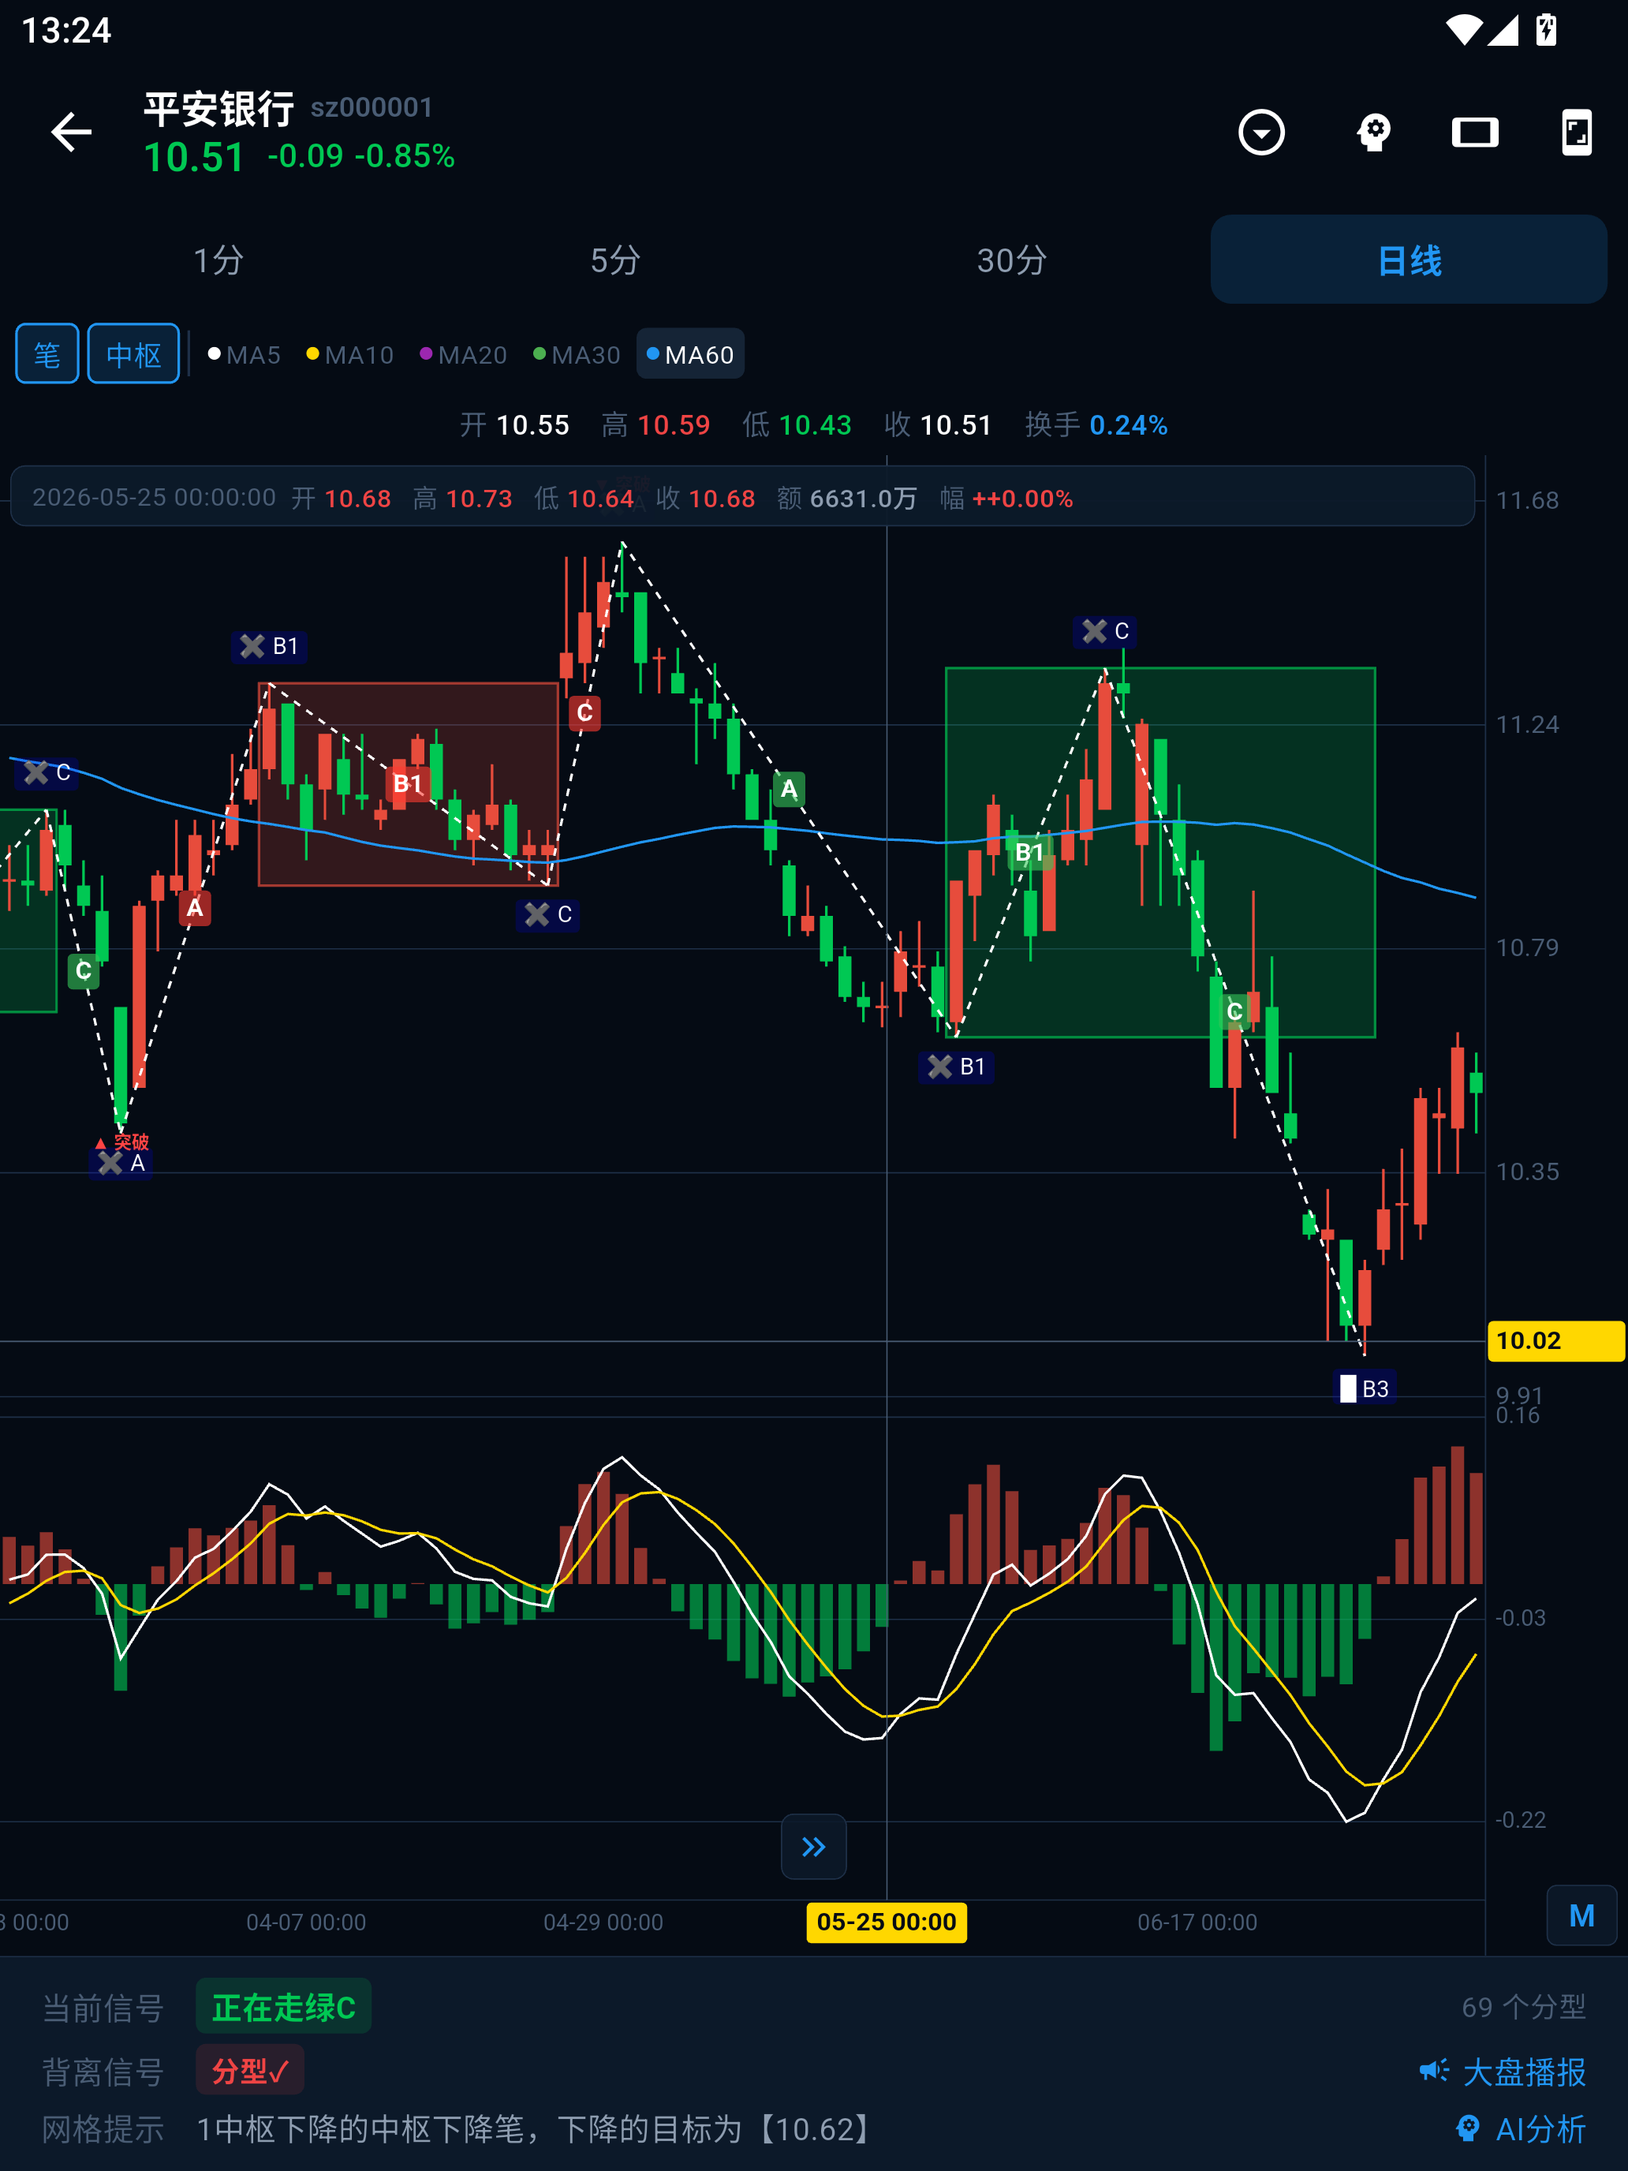Switch to landscape rectangle view icon
Image resolution: width=1628 pixels, height=2171 pixels.
point(1475,133)
